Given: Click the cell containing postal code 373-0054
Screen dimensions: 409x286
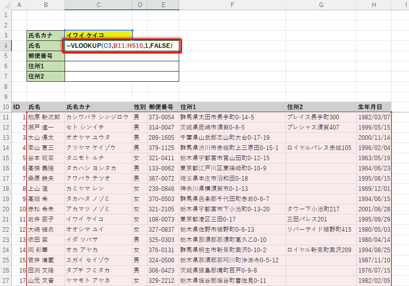Looking at the screenshot, I should (x=163, y=117).
